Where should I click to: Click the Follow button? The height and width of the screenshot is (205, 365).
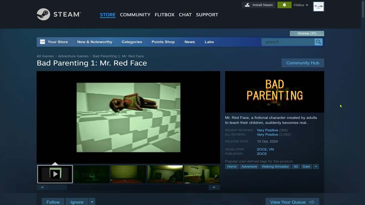(x=53, y=202)
